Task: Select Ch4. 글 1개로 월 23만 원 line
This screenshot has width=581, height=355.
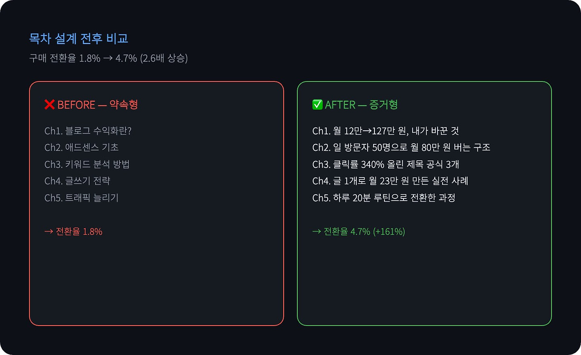Action: pyautogui.click(x=390, y=181)
